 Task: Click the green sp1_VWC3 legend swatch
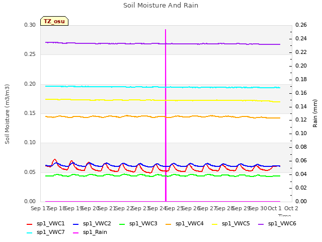coord(122,224)
